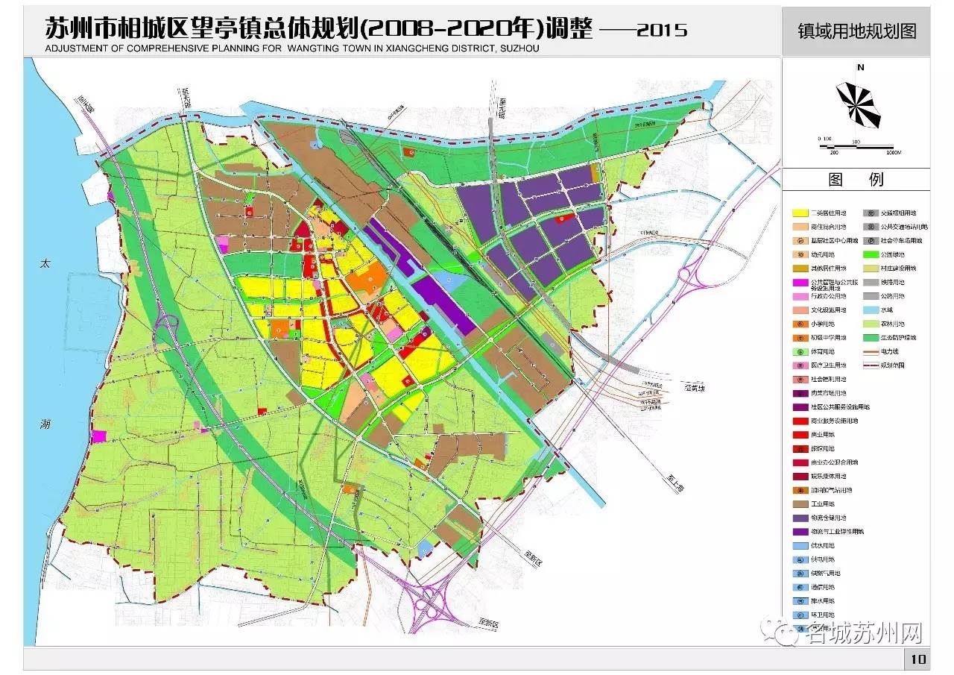Select the 通信用地 legend symbol
The height and width of the screenshot is (675, 954).
tap(799, 586)
